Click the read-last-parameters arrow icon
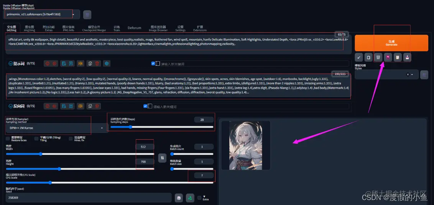434x205 pixels. 359,57
